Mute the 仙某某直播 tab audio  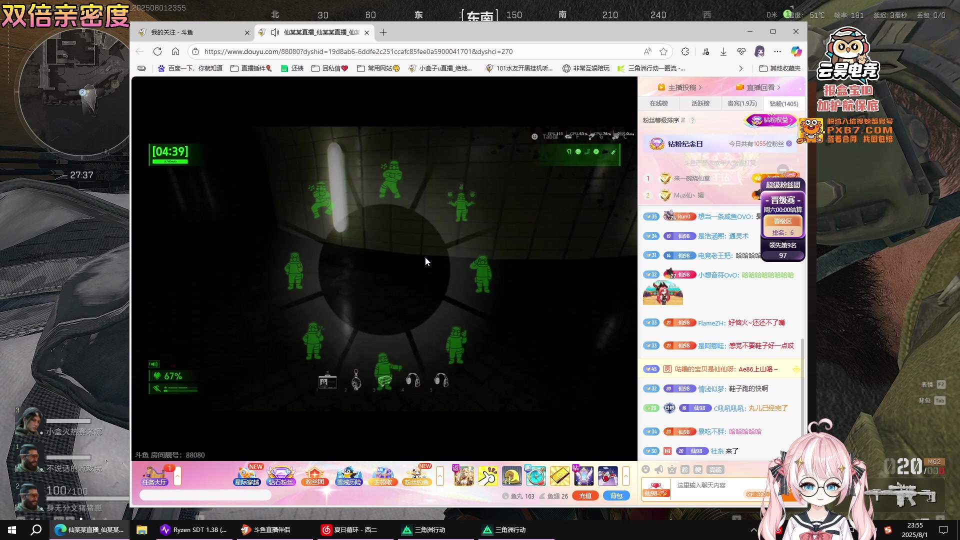coord(274,32)
